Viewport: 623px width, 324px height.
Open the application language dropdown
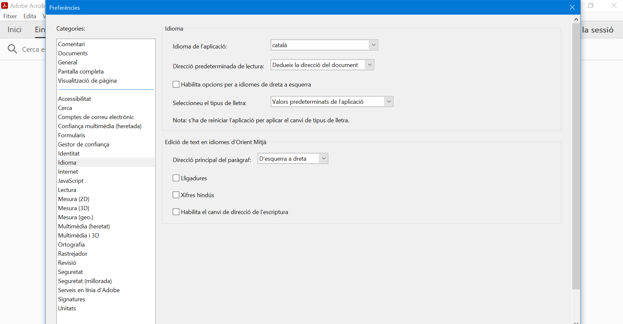tap(373, 45)
